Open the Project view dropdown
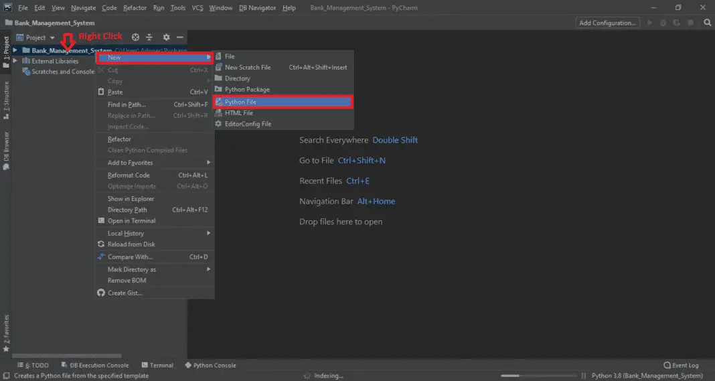This screenshot has height=381, width=715. click(x=40, y=37)
